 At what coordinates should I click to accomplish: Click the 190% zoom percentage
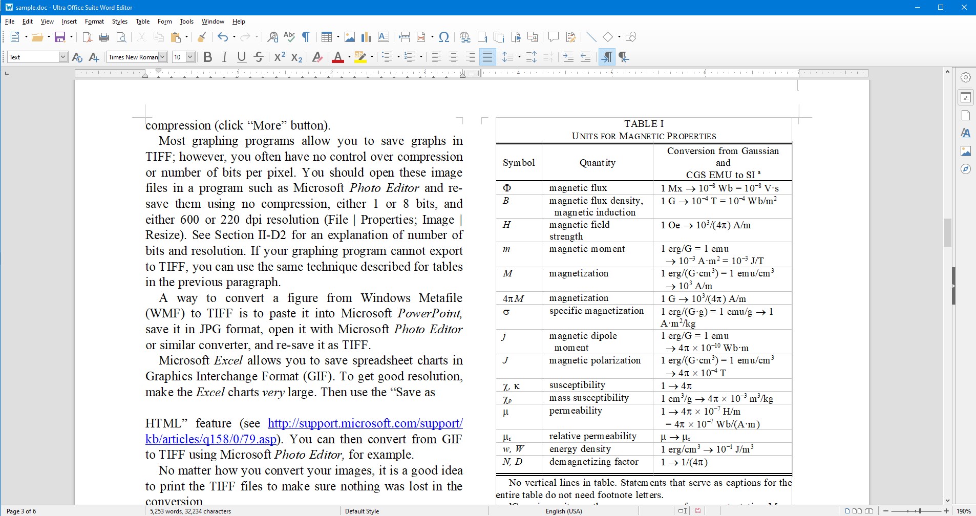(x=964, y=511)
